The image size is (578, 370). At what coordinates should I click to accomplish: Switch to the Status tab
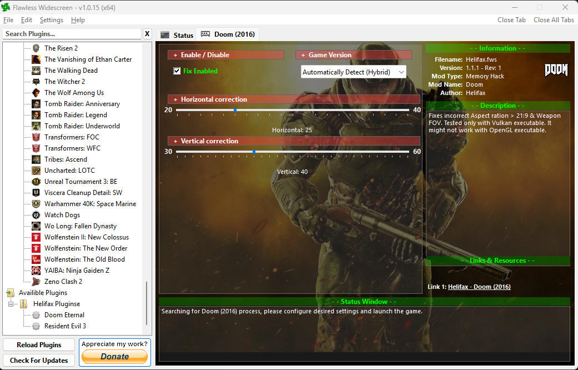(177, 35)
